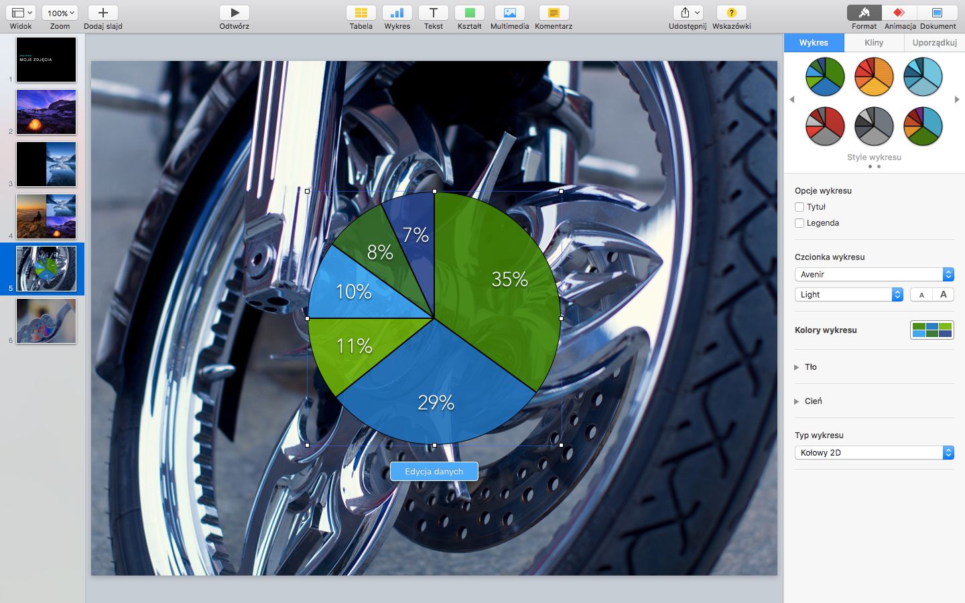Select slide 4 thumbnail
This screenshot has height=603, width=965.
click(46, 216)
